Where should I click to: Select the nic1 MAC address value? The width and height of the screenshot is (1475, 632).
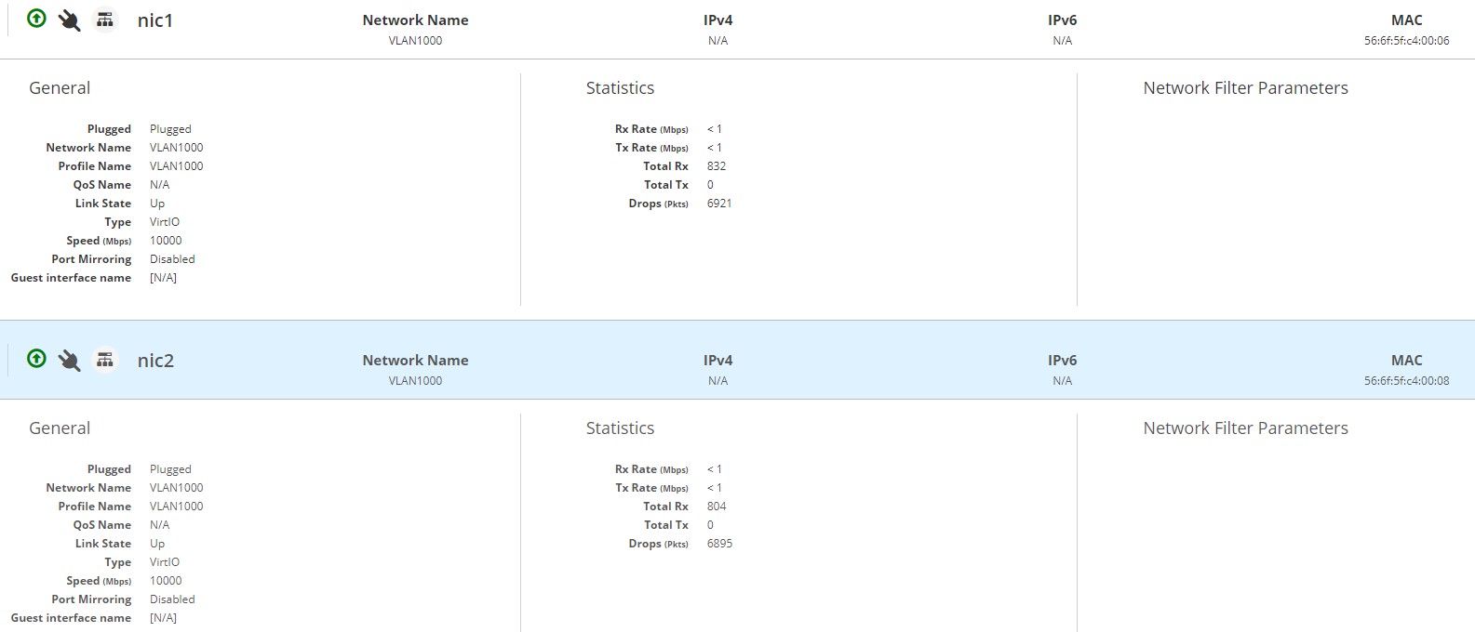point(1406,41)
